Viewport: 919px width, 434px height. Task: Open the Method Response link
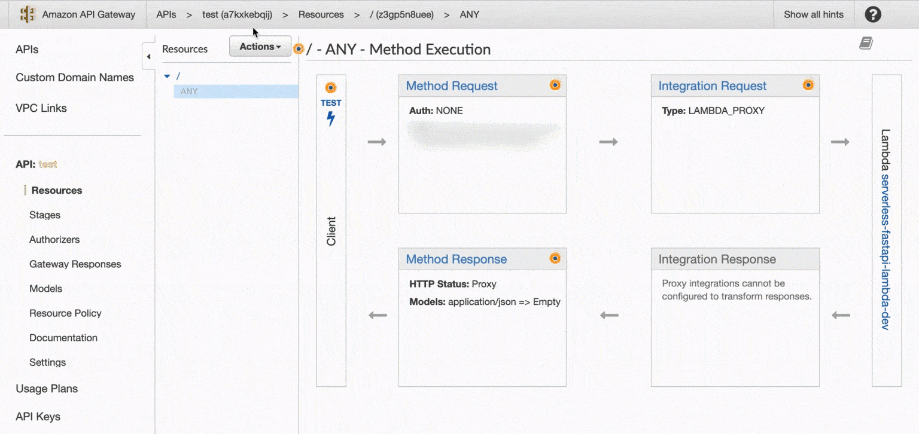point(457,259)
